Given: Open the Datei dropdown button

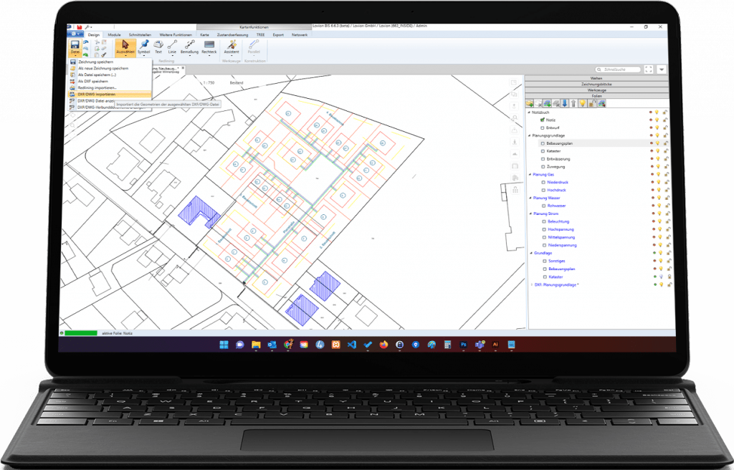Looking at the screenshot, I should pyautogui.click(x=75, y=47).
